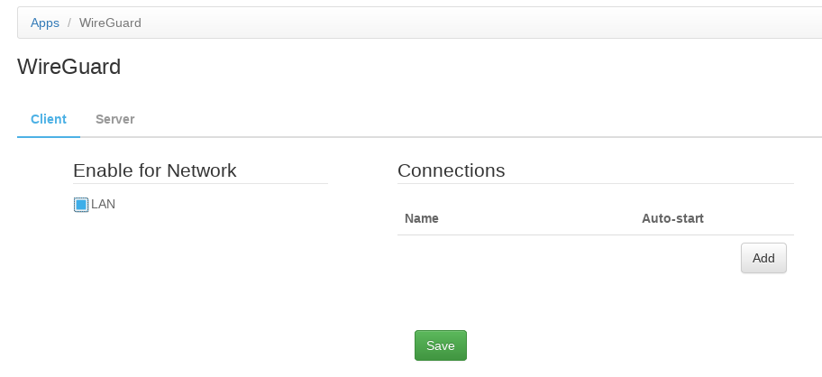This screenshot has height=377, width=822.
Task: Switch to the Server tab
Action: (x=114, y=119)
